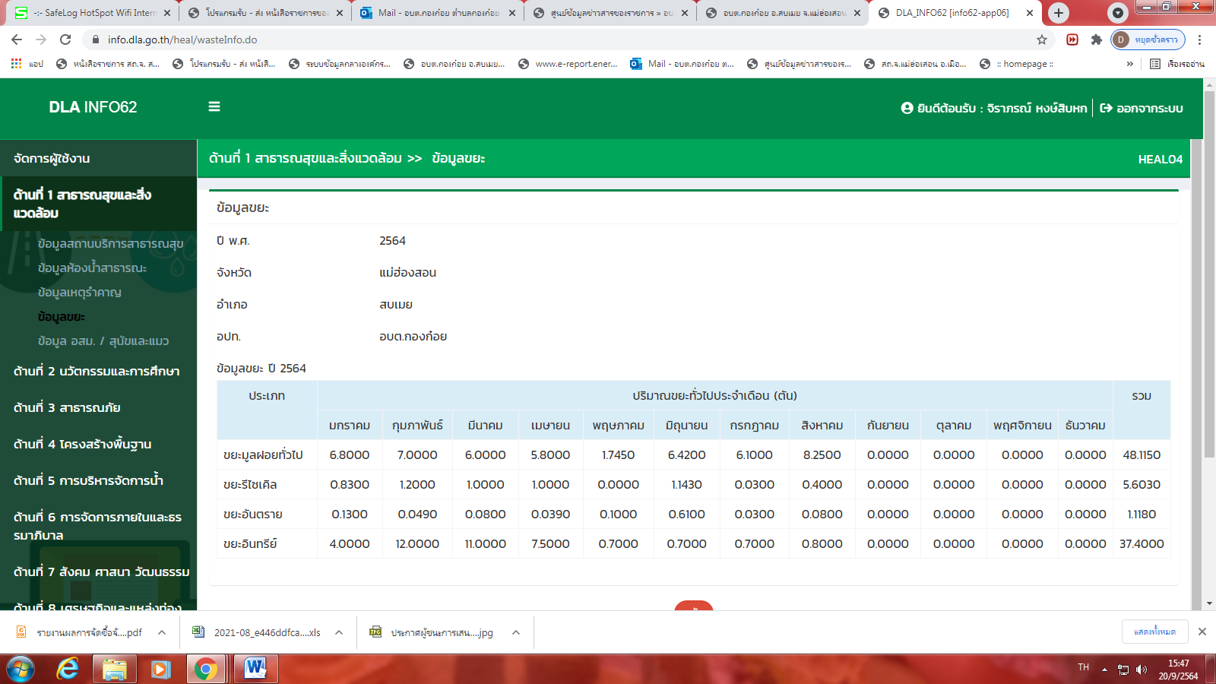Screen dimensions: 1216x684
Task: Click the total value 37.4000
Action: pyautogui.click(x=1142, y=543)
